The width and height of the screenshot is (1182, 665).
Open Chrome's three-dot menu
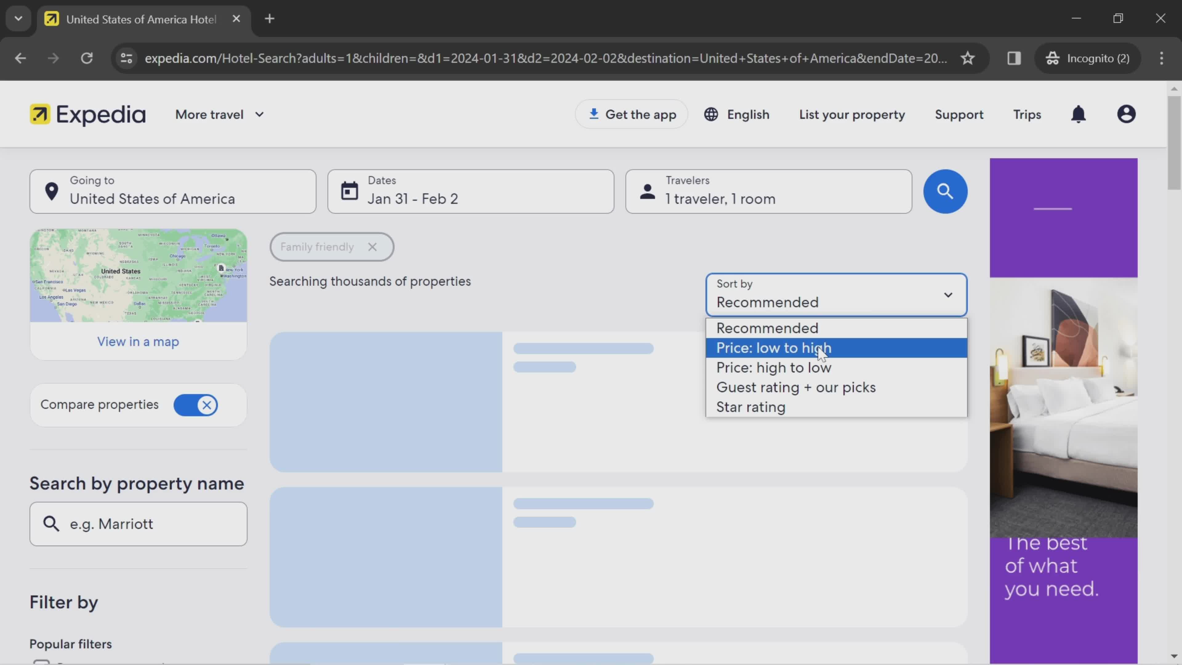(x=1161, y=58)
